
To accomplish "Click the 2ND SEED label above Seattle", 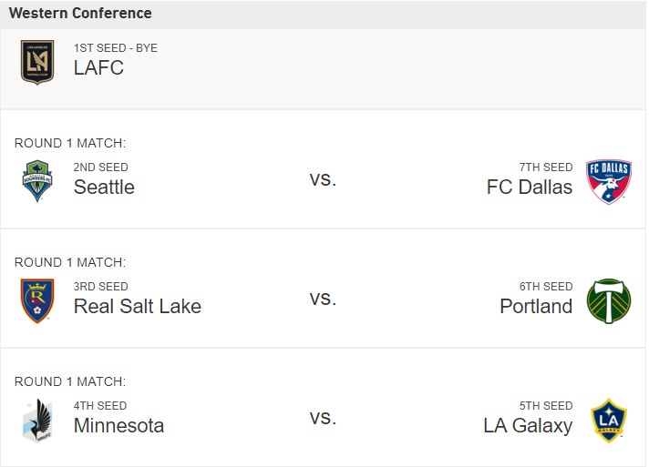I will [101, 168].
